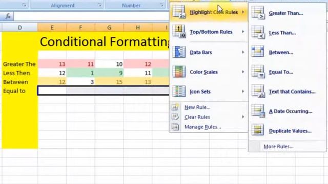Expand arrow beside Clear Rules
This screenshot has height=184, width=328.
(243, 117)
